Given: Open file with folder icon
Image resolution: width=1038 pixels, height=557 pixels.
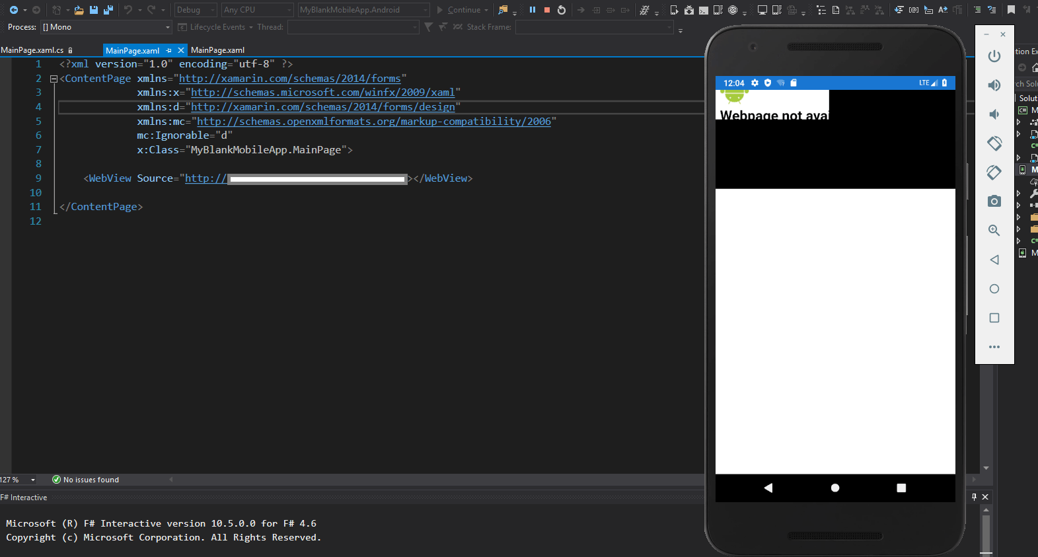Looking at the screenshot, I should [x=79, y=10].
